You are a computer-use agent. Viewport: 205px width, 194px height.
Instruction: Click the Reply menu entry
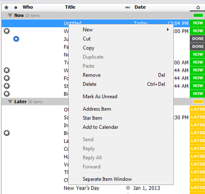click(89, 149)
